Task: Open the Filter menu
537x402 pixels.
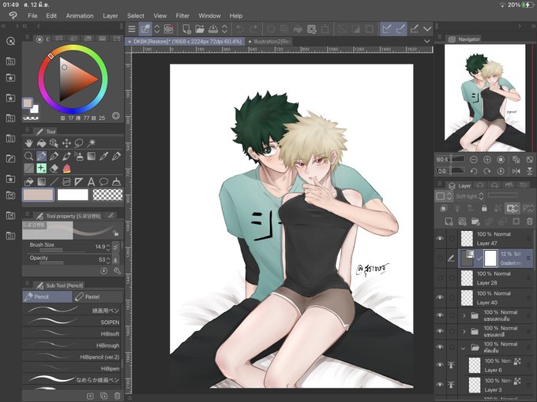Action: pos(182,16)
